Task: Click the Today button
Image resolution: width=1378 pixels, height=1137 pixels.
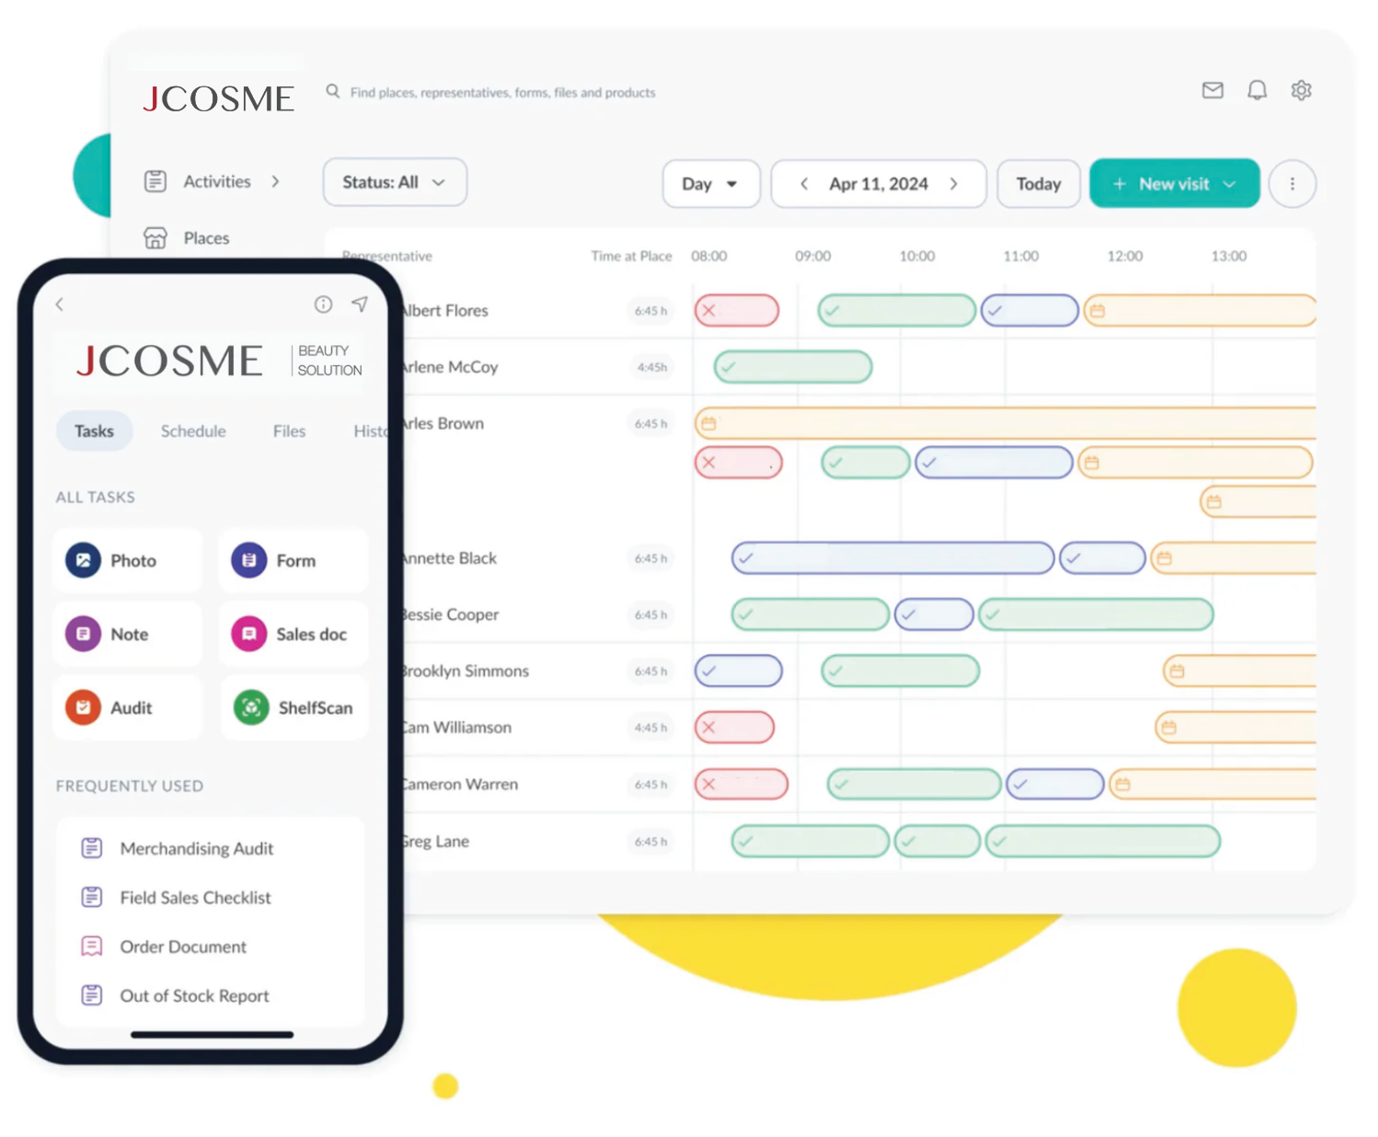Action: tap(1039, 184)
